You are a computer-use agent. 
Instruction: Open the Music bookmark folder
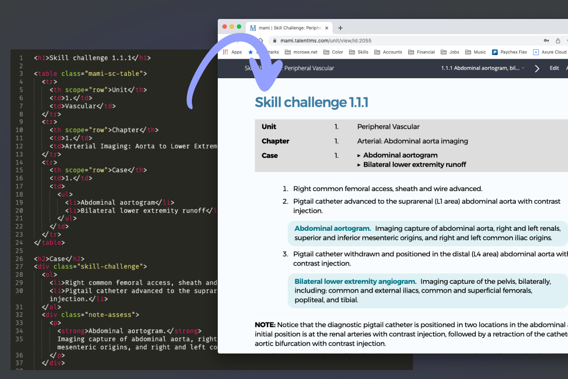(x=476, y=52)
